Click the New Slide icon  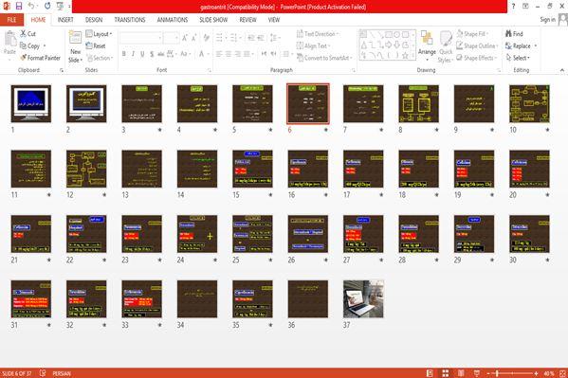(75, 38)
